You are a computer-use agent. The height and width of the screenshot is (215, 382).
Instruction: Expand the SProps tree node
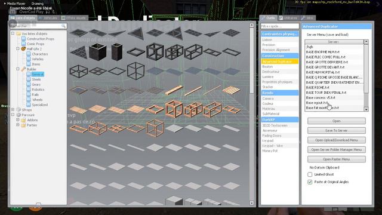(x=13, y=109)
